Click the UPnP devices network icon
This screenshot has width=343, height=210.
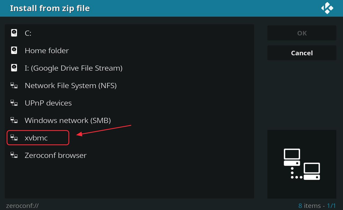(x=14, y=103)
